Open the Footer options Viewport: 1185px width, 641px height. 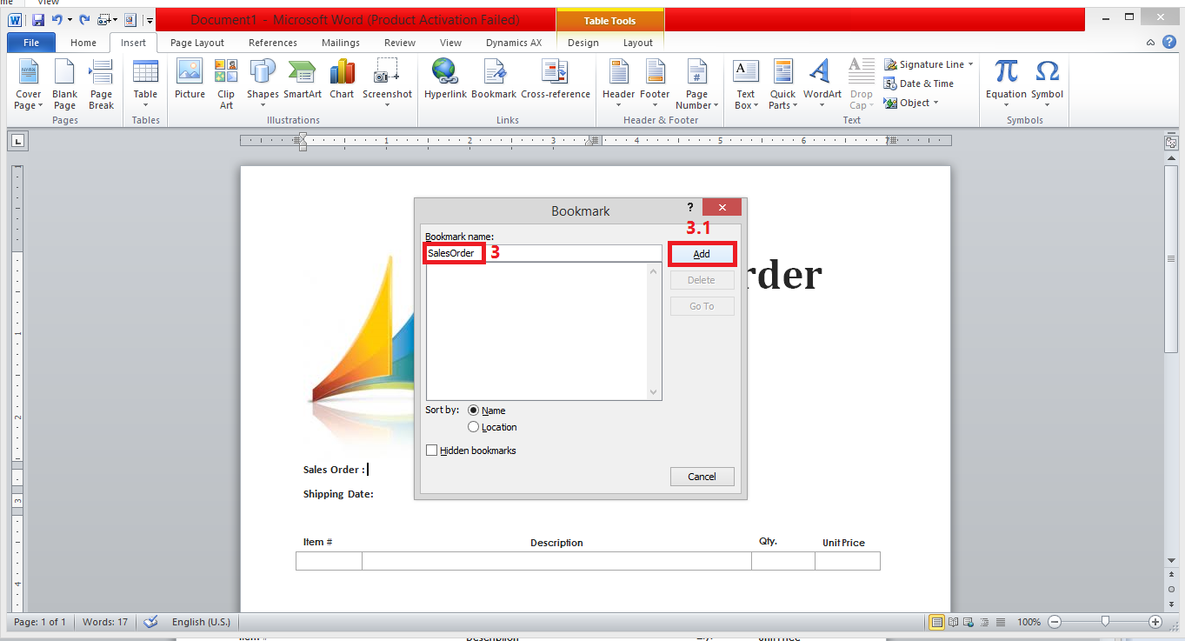coord(655,84)
